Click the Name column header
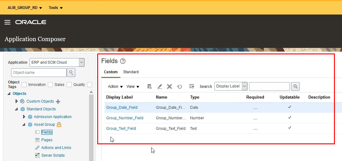The height and width of the screenshot is (161, 342). [x=161, y=97]
